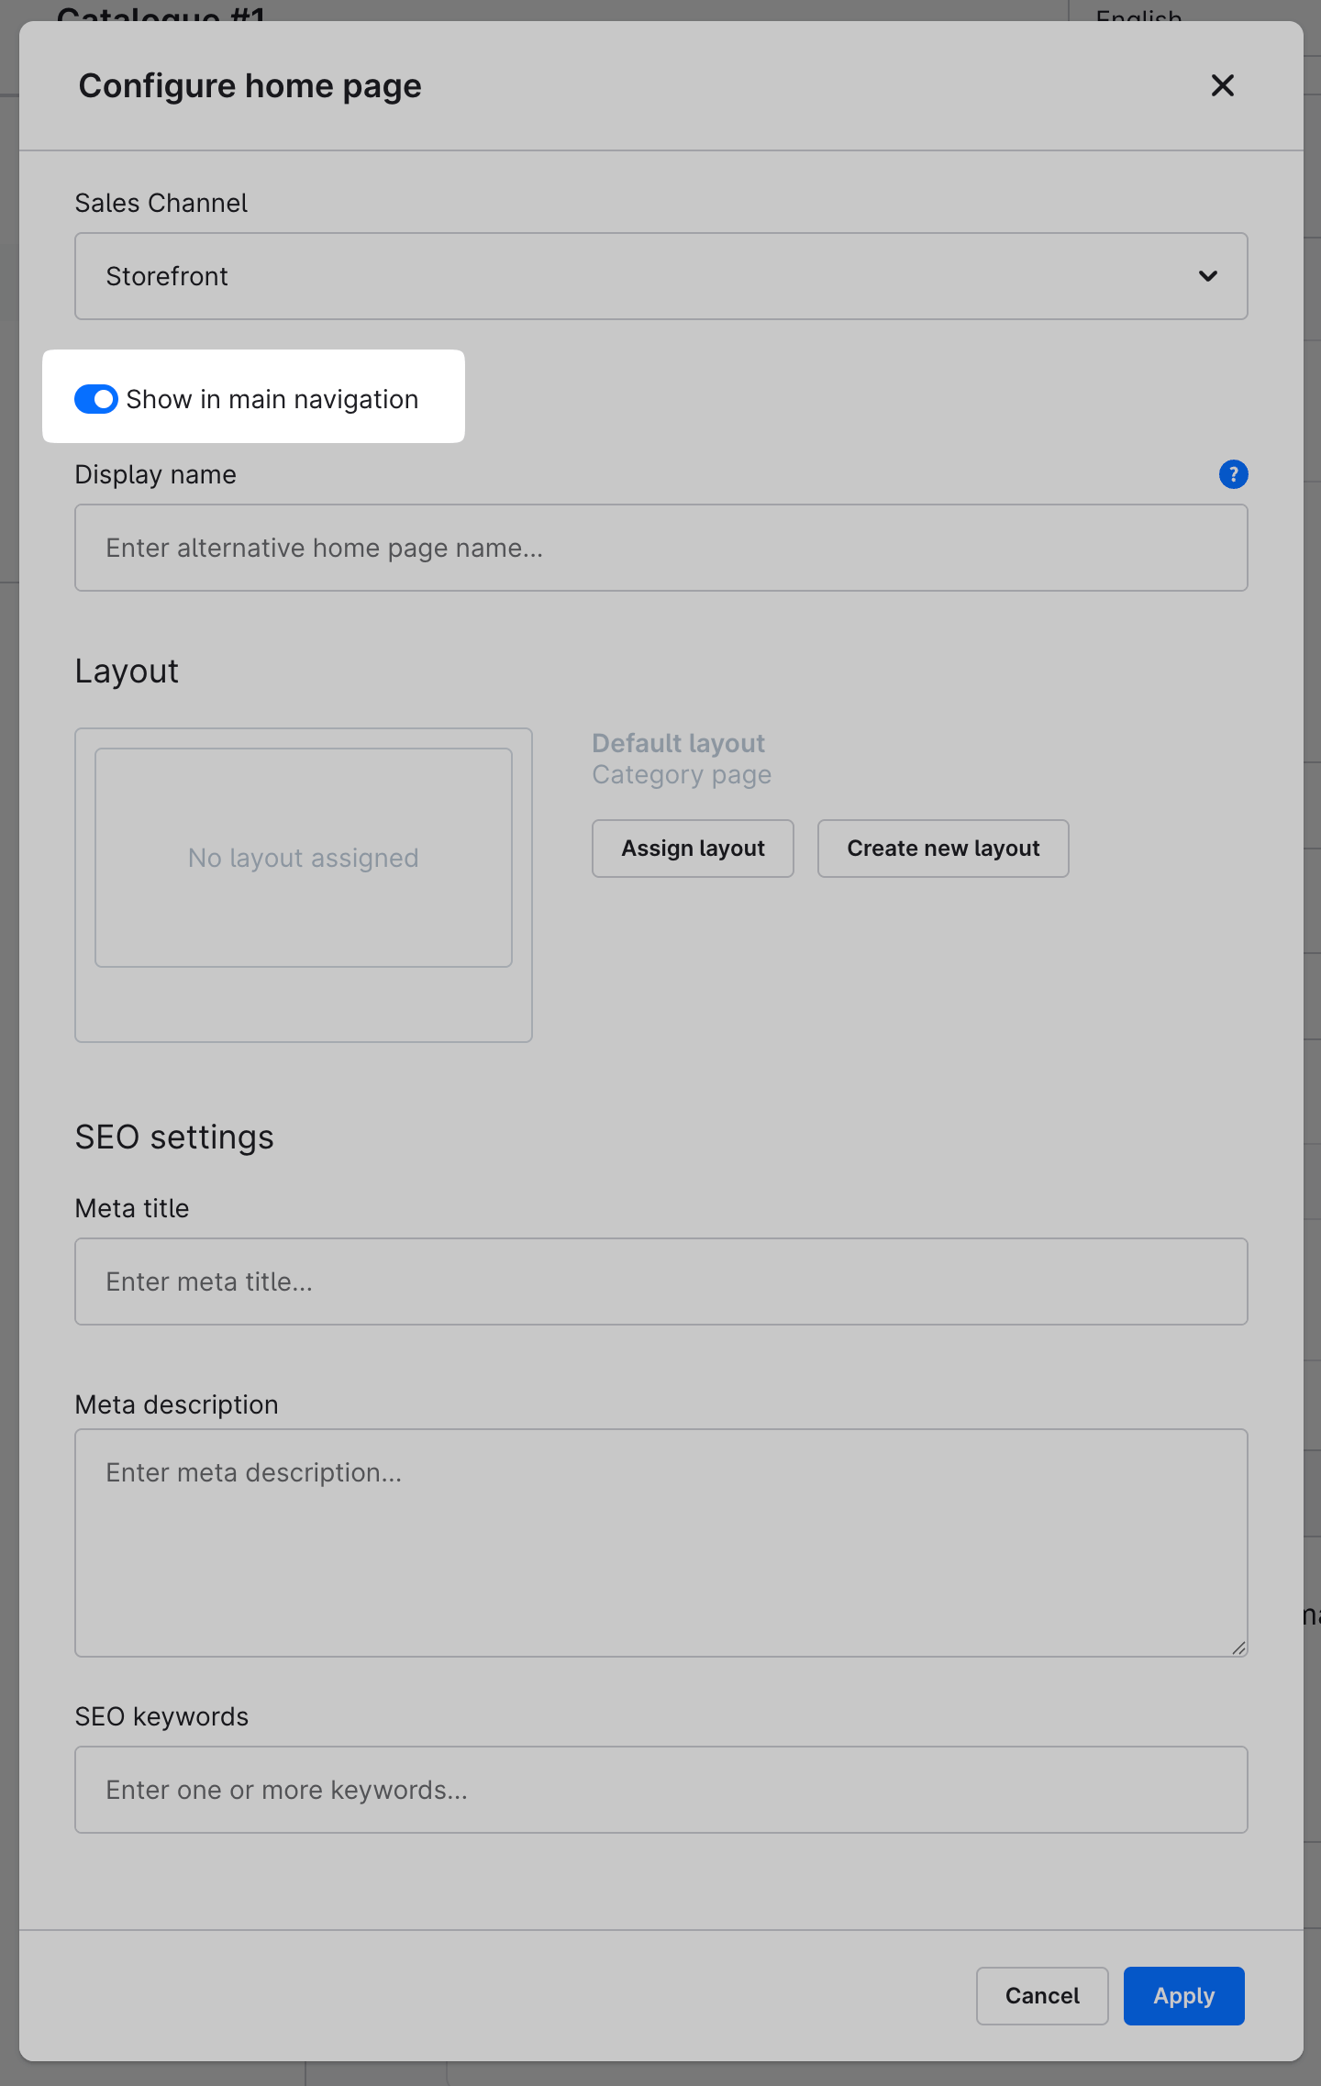Image resolution: width=1321 pixels, height=2086 pixels.
Task: Toggle the Show in main navigation switch
Action: click(x=96, y=399)
